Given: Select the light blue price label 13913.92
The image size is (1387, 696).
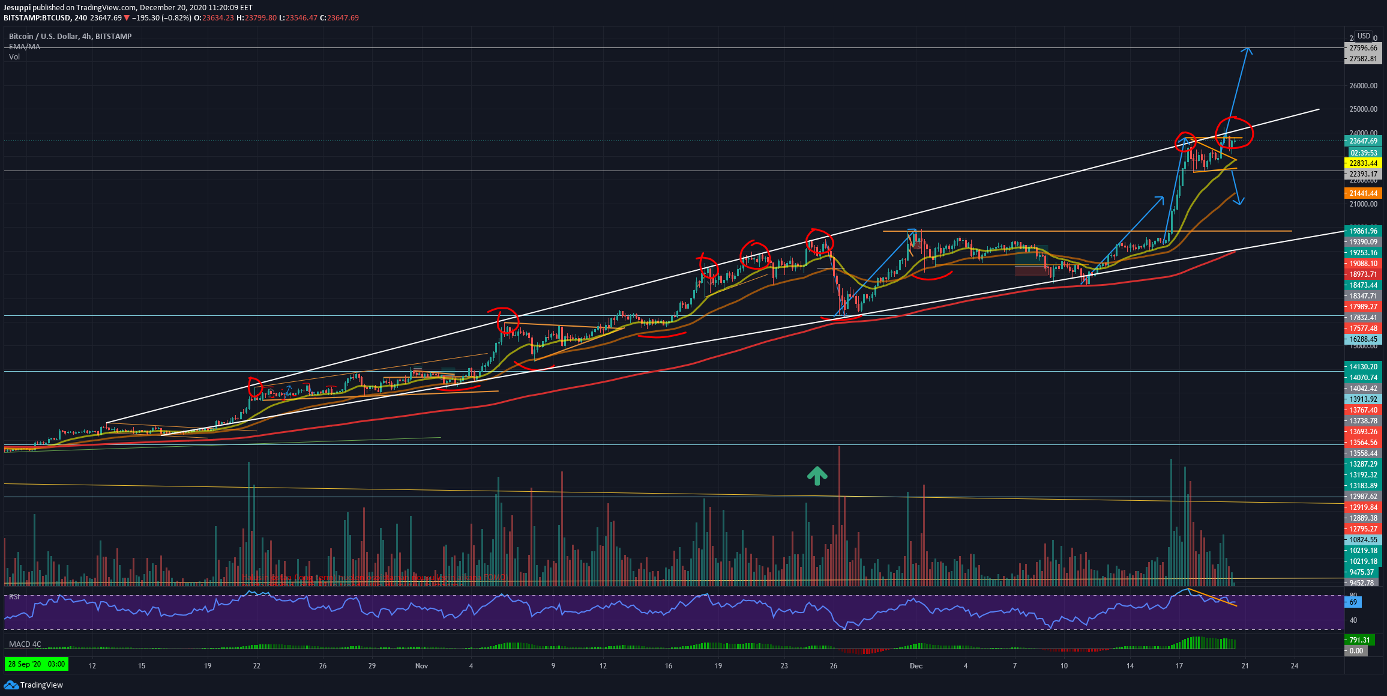Looking at the screenshot, I should 1363,399.
